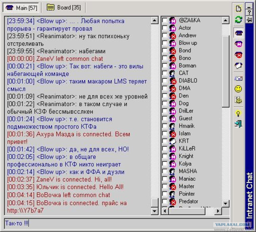Viewport: 256px width, 232px height.
Task: Click the new blank page icon
Action: point(238,8)
